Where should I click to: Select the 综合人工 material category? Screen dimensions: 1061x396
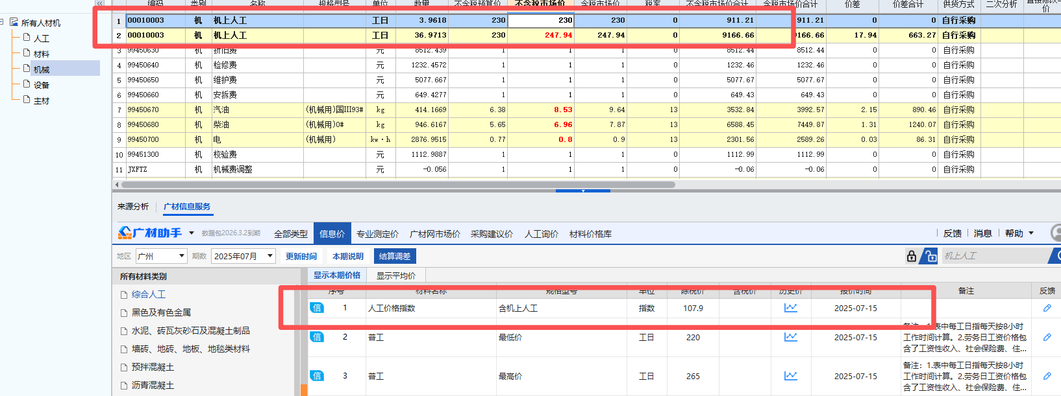point(149,294)
